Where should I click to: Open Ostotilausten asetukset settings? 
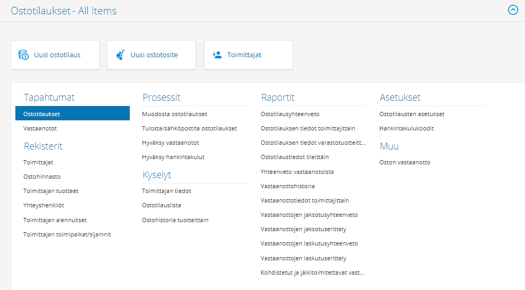(x=412, y=114)
